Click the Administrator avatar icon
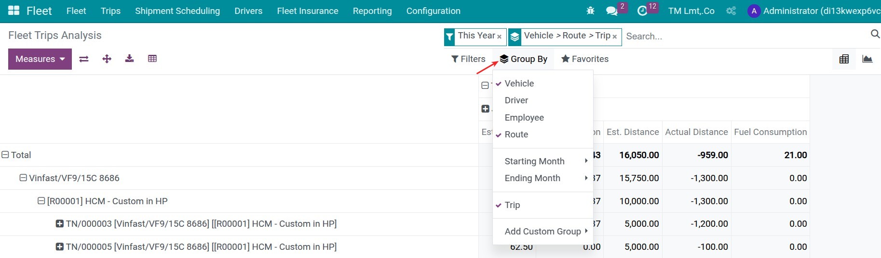Screen dimensions: 881x258 tap(754, 11)
